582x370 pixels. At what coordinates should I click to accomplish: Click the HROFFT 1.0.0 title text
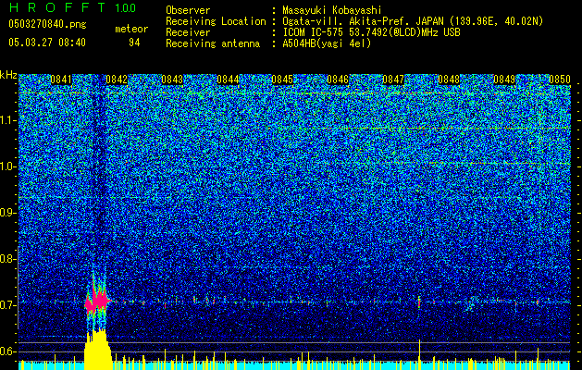click(72, 7)
